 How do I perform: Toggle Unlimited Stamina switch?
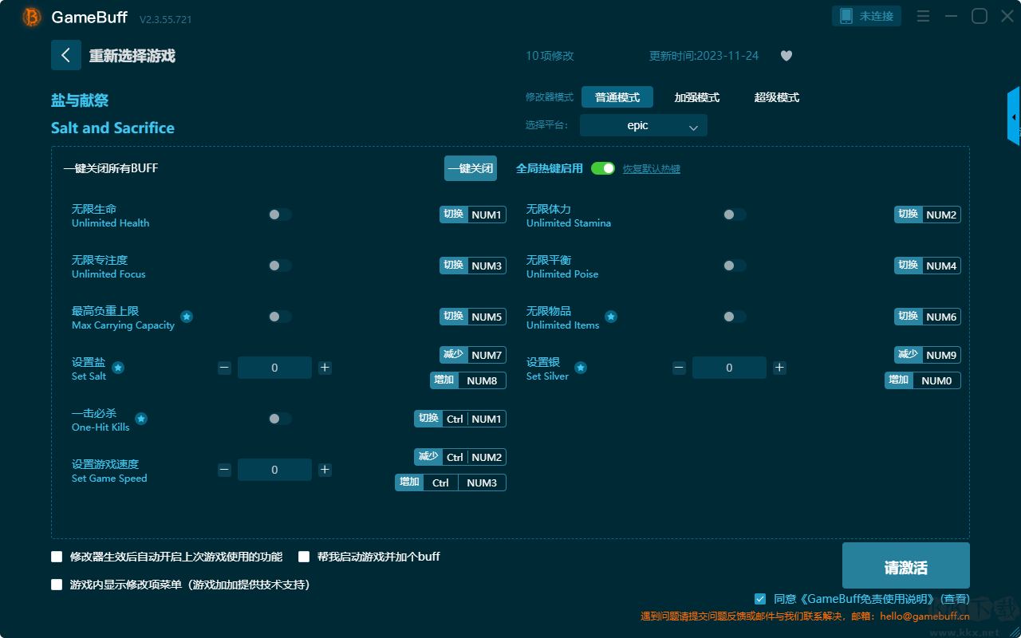[x=735, y=215]
